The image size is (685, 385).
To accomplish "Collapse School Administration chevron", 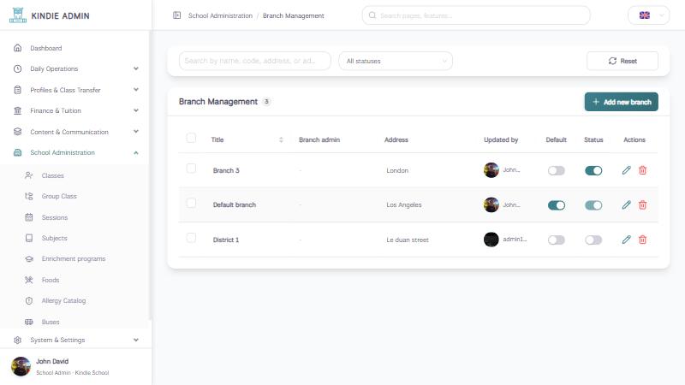I will (x=136, y=153).
